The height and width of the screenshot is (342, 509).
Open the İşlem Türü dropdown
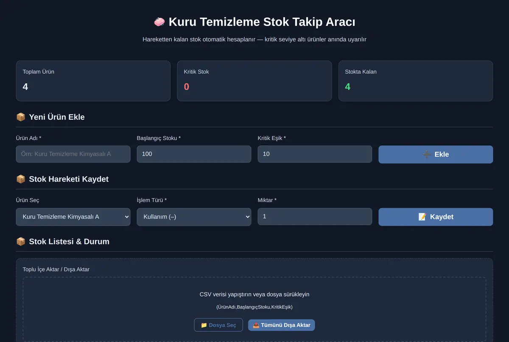[194, 217]
